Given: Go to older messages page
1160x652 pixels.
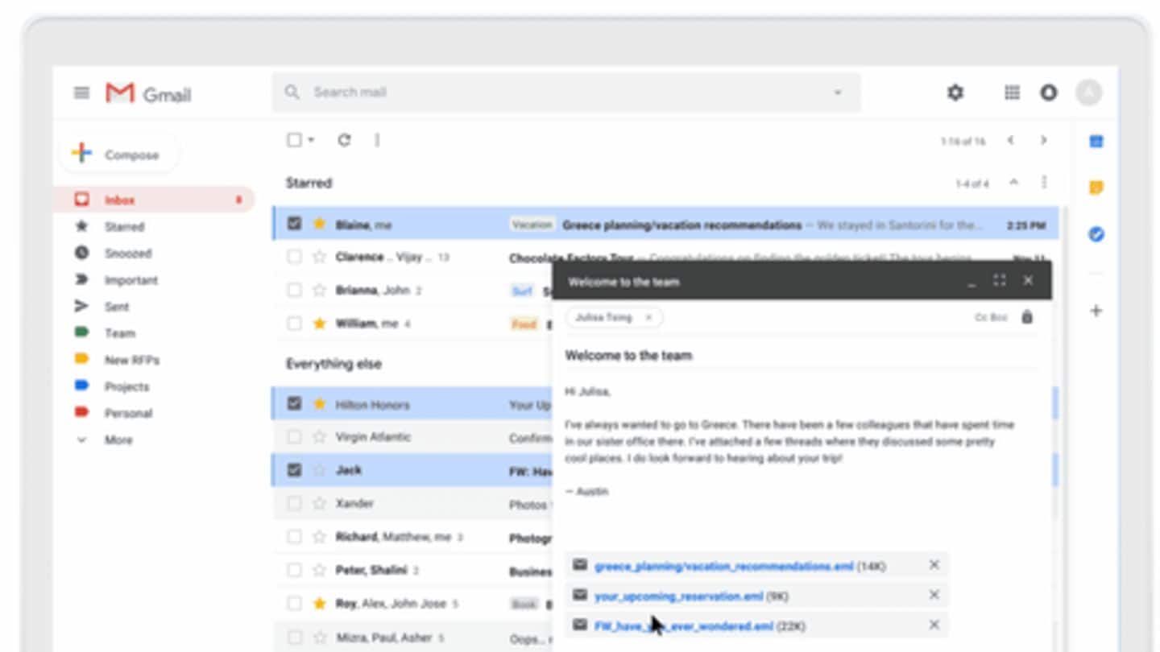Looking at the screenshot, I should coord(1043,140).
